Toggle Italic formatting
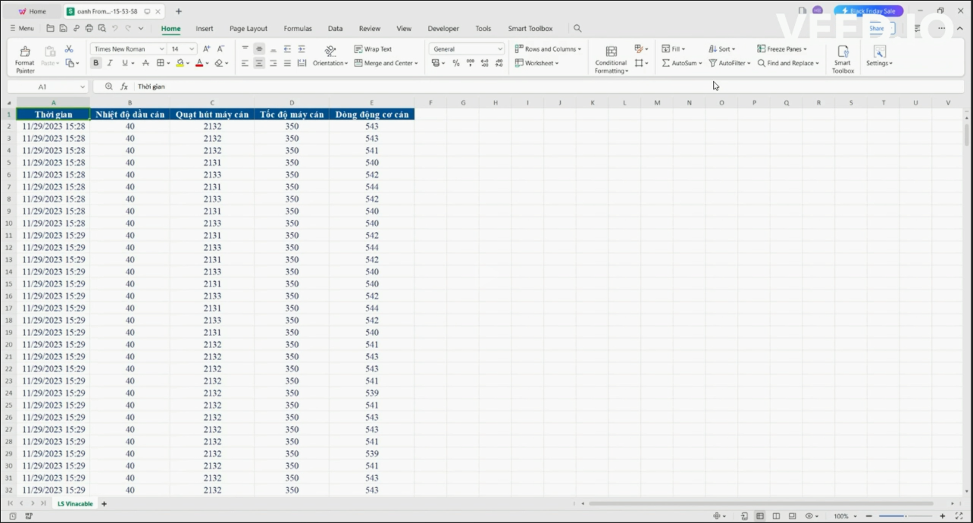 [110, 64]
